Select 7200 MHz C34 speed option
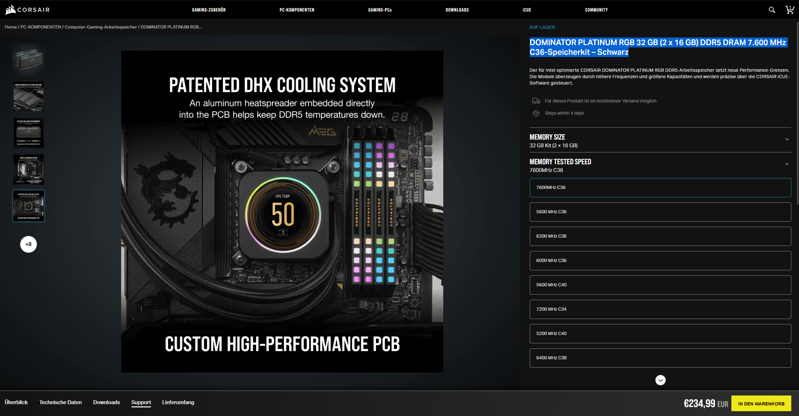This screenshot has height=416, width=799. coord(660,309)
